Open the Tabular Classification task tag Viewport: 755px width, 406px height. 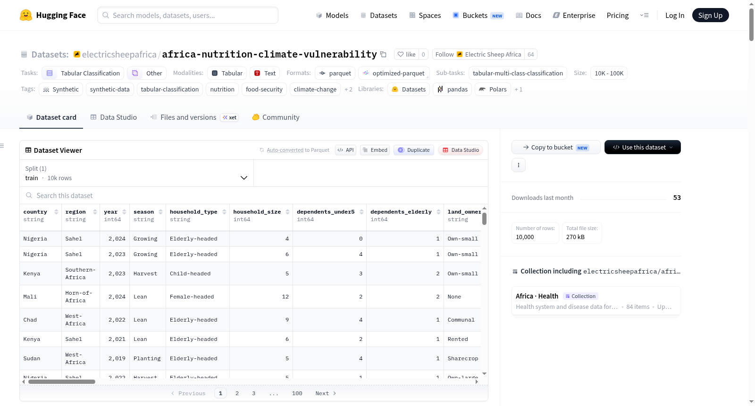point(83,73)
